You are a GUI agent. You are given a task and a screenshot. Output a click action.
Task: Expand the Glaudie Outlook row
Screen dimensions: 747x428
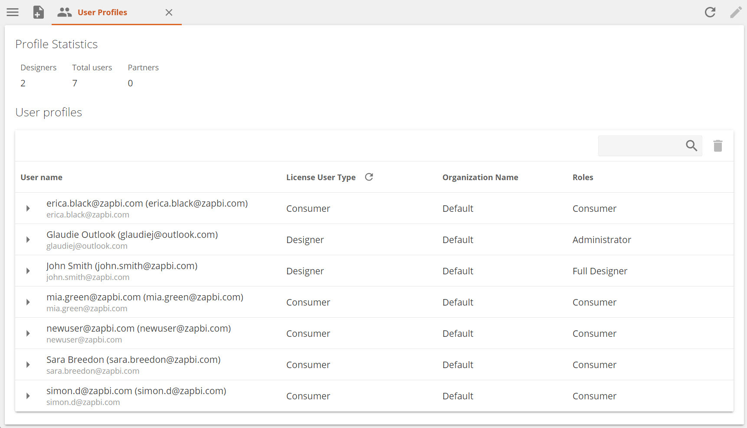(x=28, y=240)
